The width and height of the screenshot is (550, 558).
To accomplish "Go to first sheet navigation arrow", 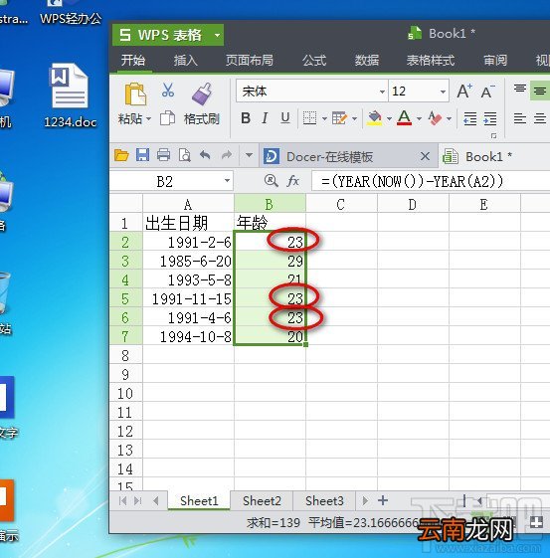I will pyautogui.click(x=122, y=500).
